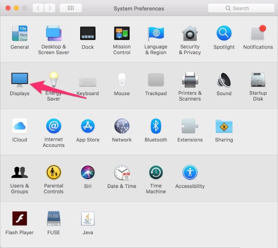Click the forward navigation arrow
The image size is (278, 248).
tap(50, 8)
